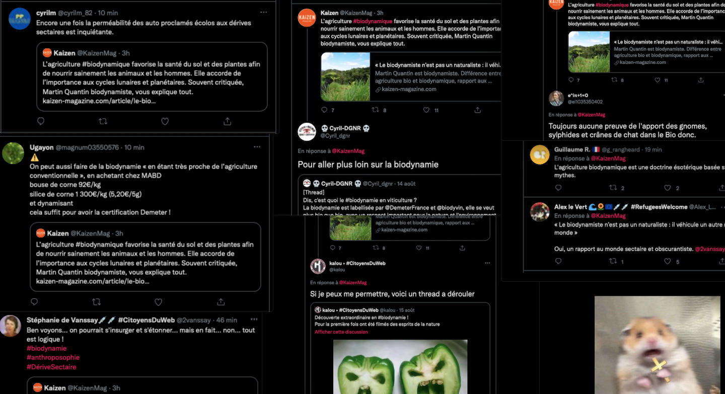Viewport: 725px width, 394px height.
Task: Like Alex le Vert's tweet
Action: [x=668, y=261]
